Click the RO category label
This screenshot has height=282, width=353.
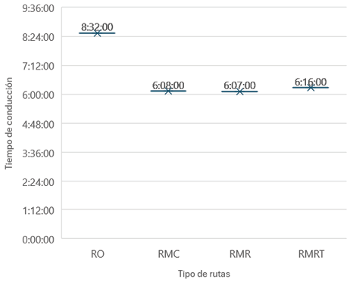pyautogui.click(x=98, y=254)
